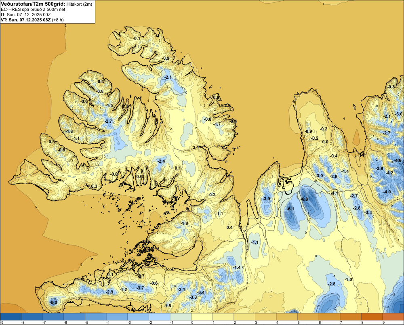
Task: Click the 3.1 temperature label
Action: pyautogui.click(x=196, y=147)
